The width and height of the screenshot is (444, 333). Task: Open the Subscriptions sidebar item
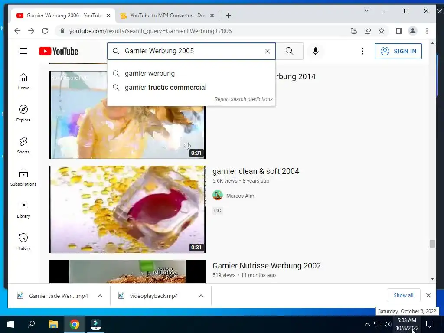point(23,177)
